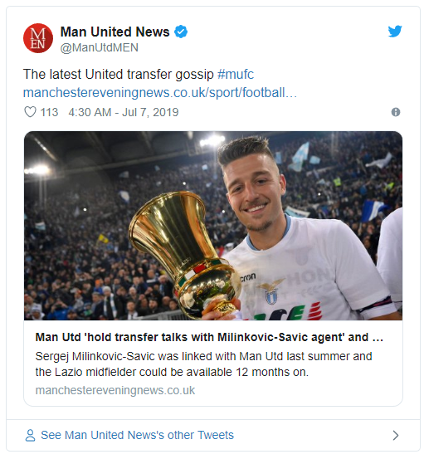424x459 pixels.
Task: Click the Sergej Milinkovic-Savic article description text
Action: tap(203, 364)
